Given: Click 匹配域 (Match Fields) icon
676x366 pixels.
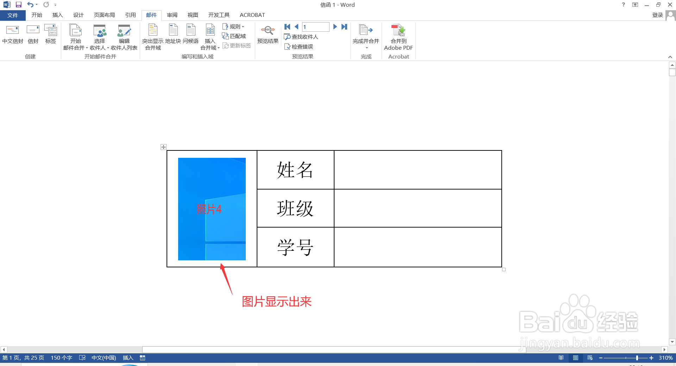Looking at the screenshot, I should click(234, 36).
